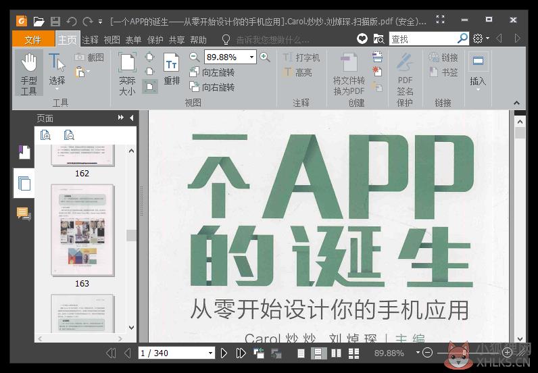This screenshot has height=373, width=538.
Task: Open status bar zoom percentage dropdown arrow
Action: coord(418,353)
